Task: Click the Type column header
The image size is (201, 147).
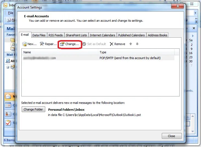Action: 136,52
